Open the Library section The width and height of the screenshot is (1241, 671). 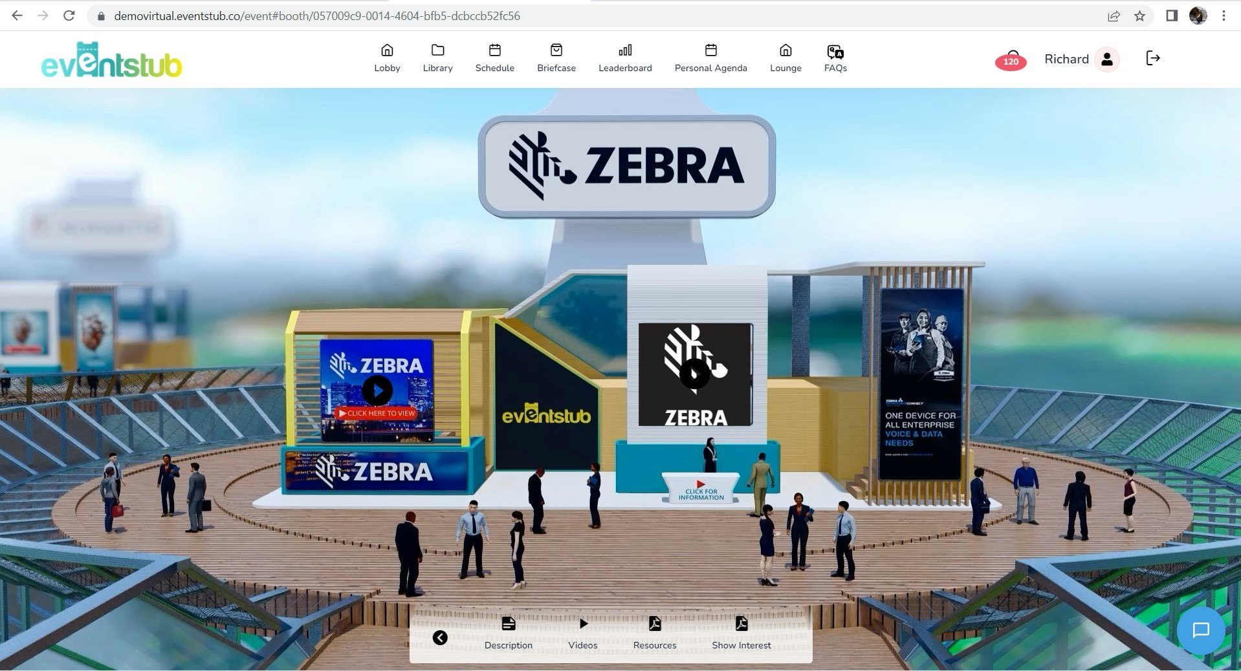click(x=437, y=58)
